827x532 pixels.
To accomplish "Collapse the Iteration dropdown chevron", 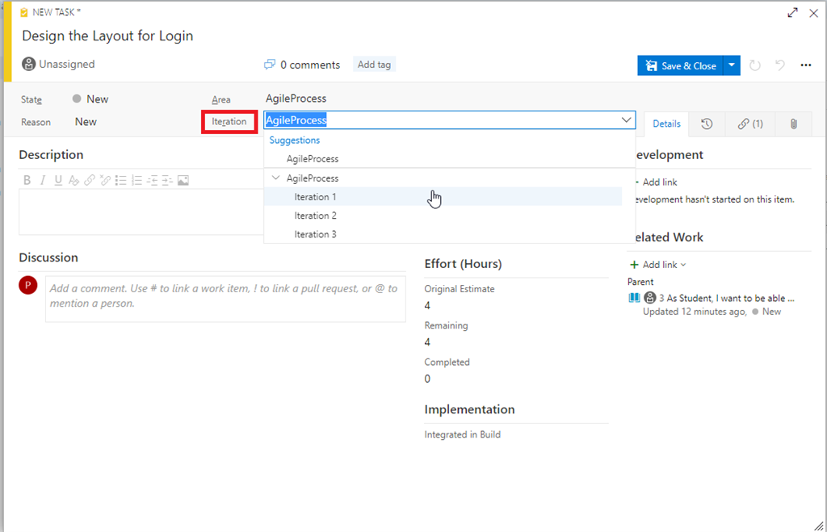I will [x=626, y=120].
